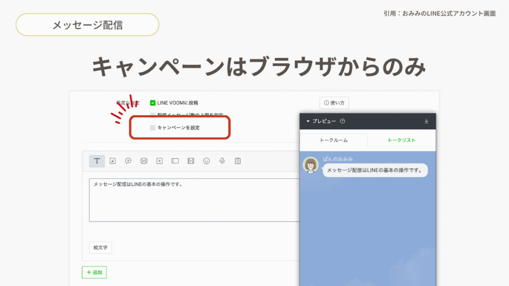Screen dimensions: 509x286
Task: Open the smiley face sticker icon
Action: pos(206,161)
